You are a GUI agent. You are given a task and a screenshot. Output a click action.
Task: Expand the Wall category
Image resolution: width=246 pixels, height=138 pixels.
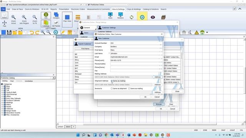[x=2, y=88]
